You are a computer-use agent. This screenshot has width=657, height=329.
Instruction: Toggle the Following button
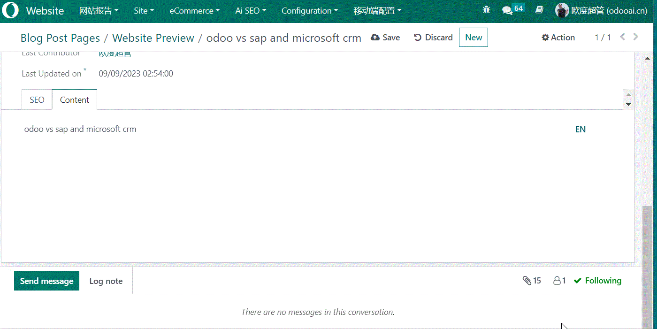[x=597, y=281]
